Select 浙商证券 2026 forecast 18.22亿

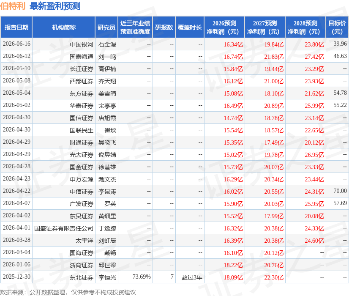click(233, 265)
